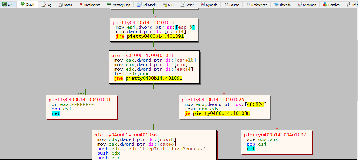The height and width of the screenshot is (160, 358).
Task: Click the red Breakpoints dot icon
Action: 81,5
